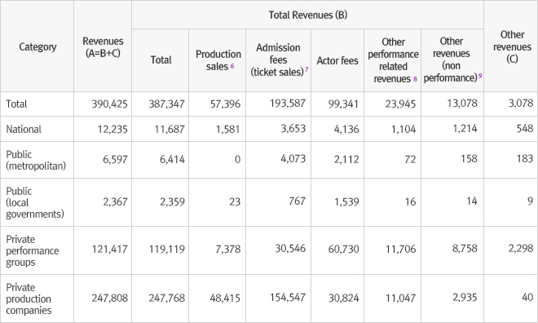
Task: Click the Private production companies row label
Action: 29,299
